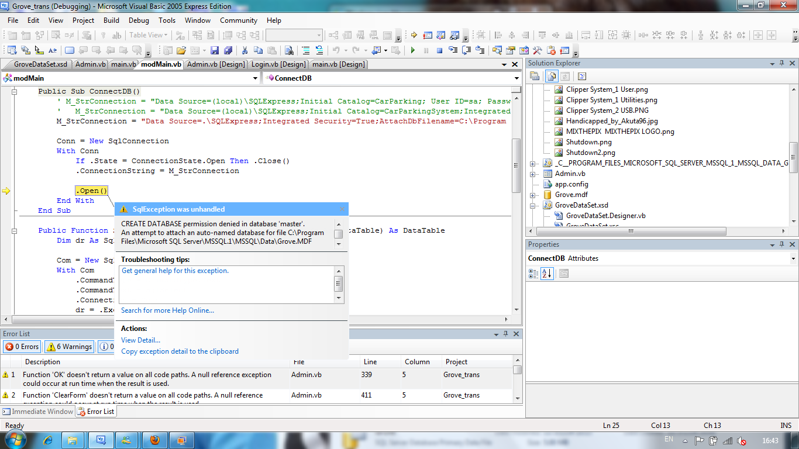Click the code editor vertical scrollbar
799x449 pixels.
[x=516, y=165]
